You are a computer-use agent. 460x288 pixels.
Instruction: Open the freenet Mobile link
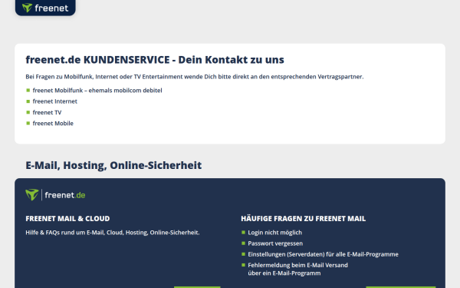pos(53,124)
